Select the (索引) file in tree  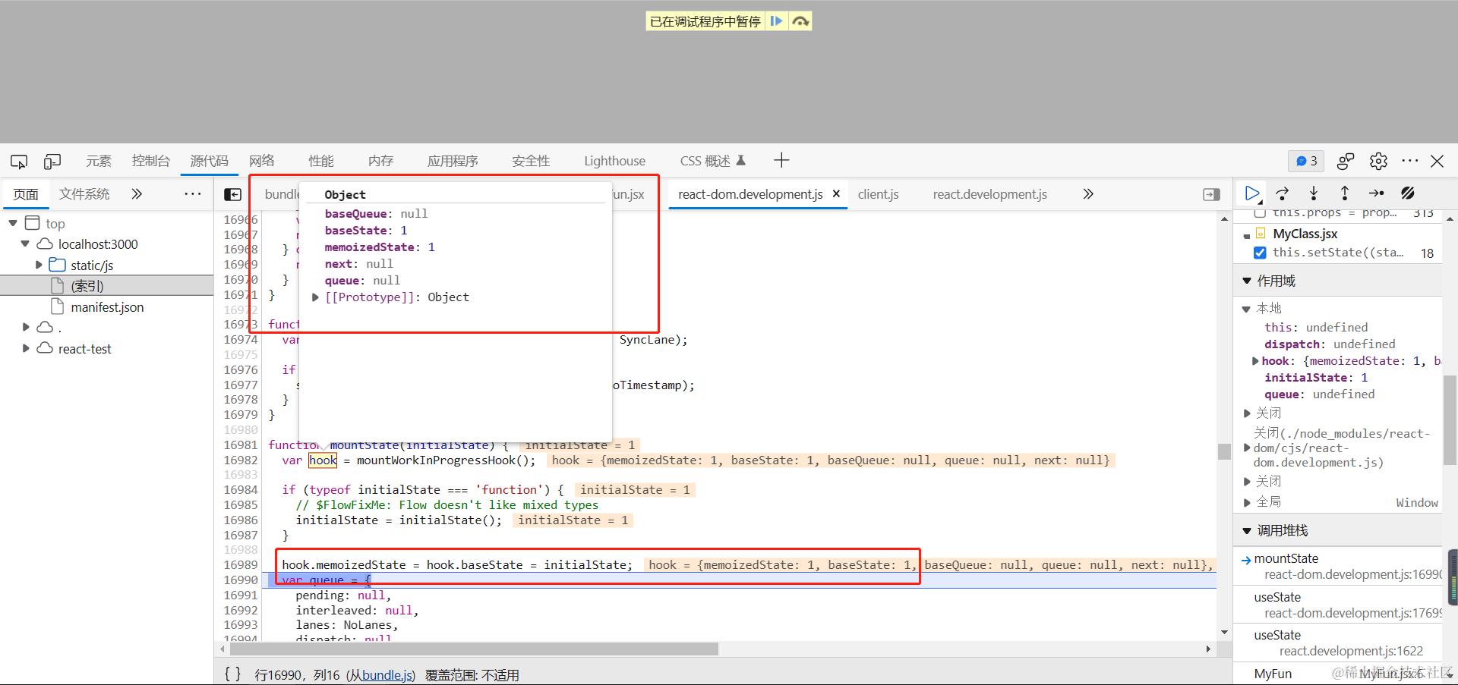[x=87, y=286]
